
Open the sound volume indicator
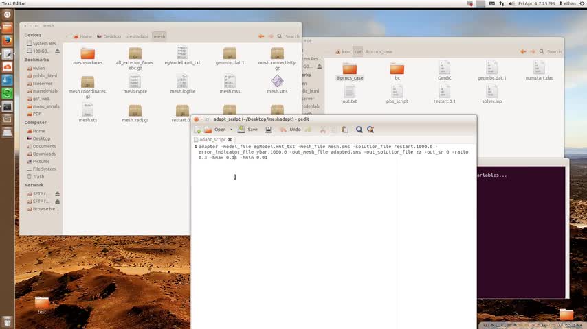(511, 3)
